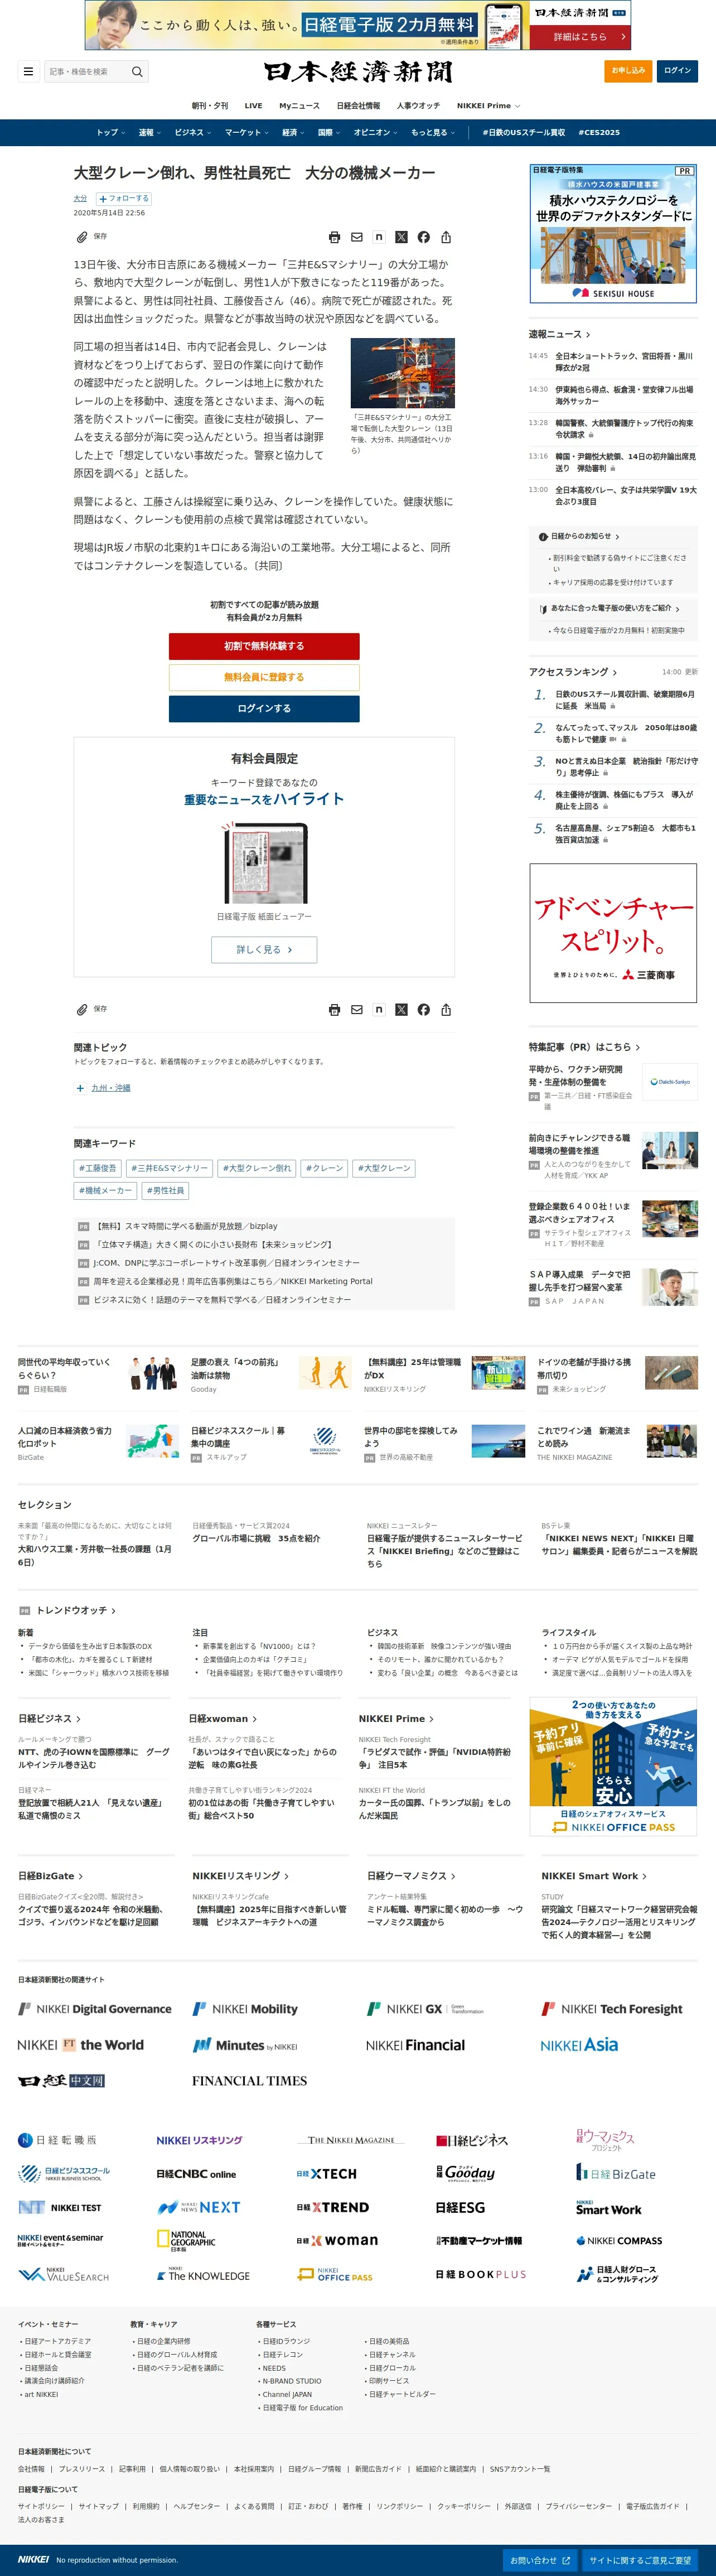Open the Myニュース menu item
Screen dimensions: 716x2576
[x=300, y=106]
